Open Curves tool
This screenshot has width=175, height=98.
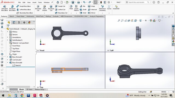coord(109,7)
